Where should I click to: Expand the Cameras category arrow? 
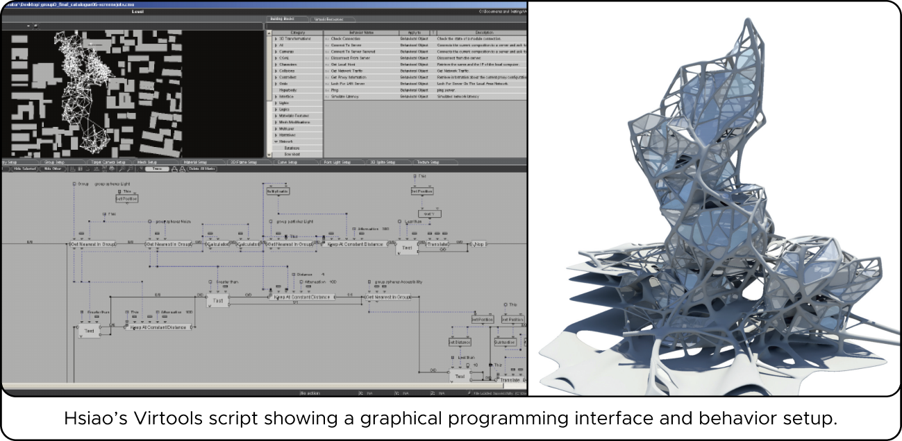click(276, 52)
